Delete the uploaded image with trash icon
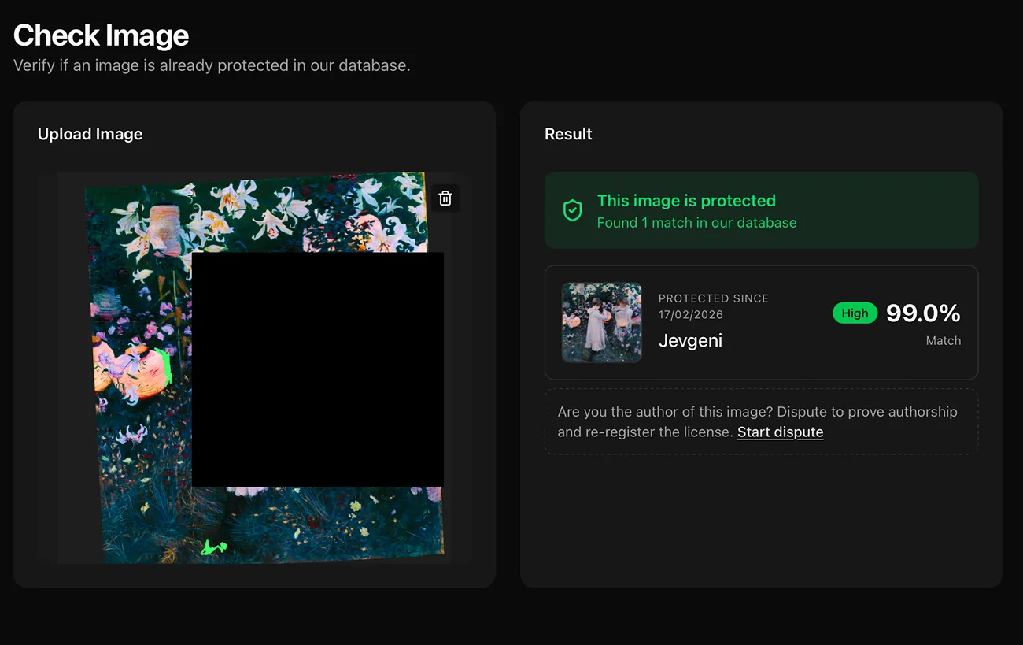 coord(445,198)
